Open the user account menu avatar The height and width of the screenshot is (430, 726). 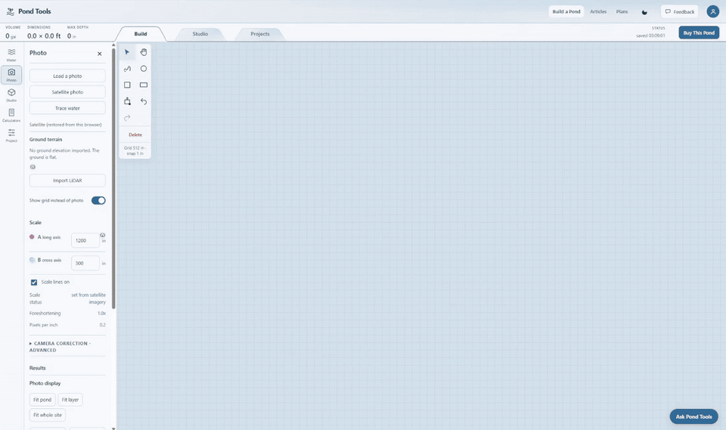pyautogui.click(x=712, y=11)
